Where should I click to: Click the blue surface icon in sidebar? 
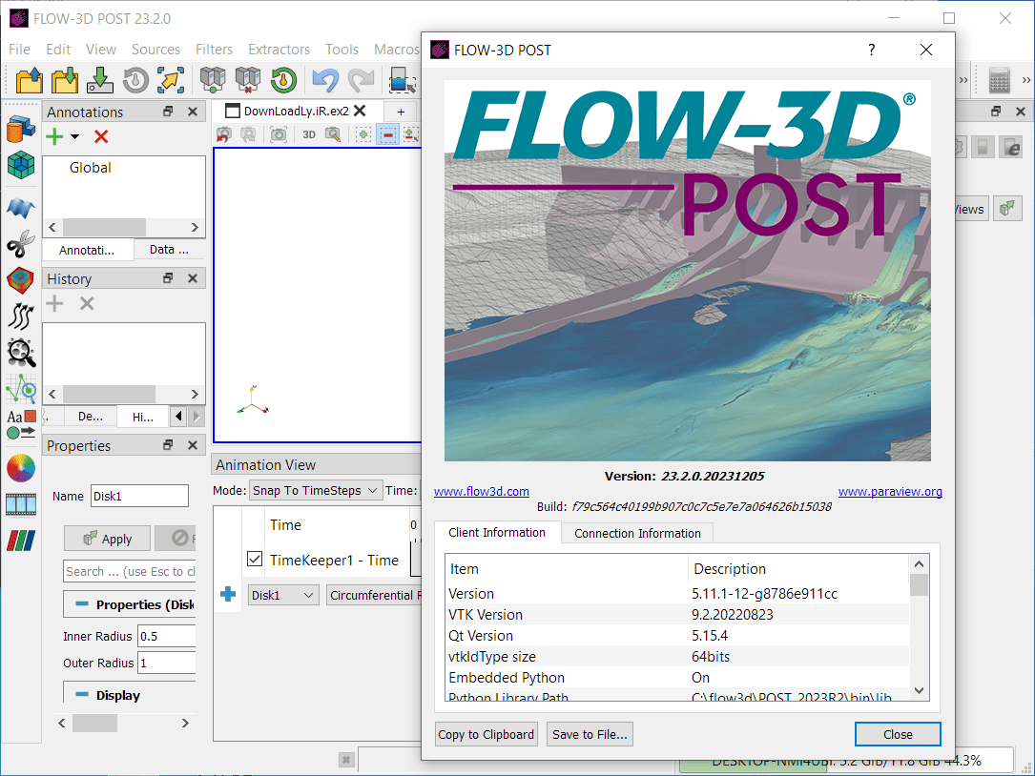(x=20, y=209)
